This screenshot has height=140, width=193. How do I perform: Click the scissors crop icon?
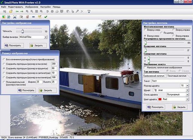coord(14,17)
